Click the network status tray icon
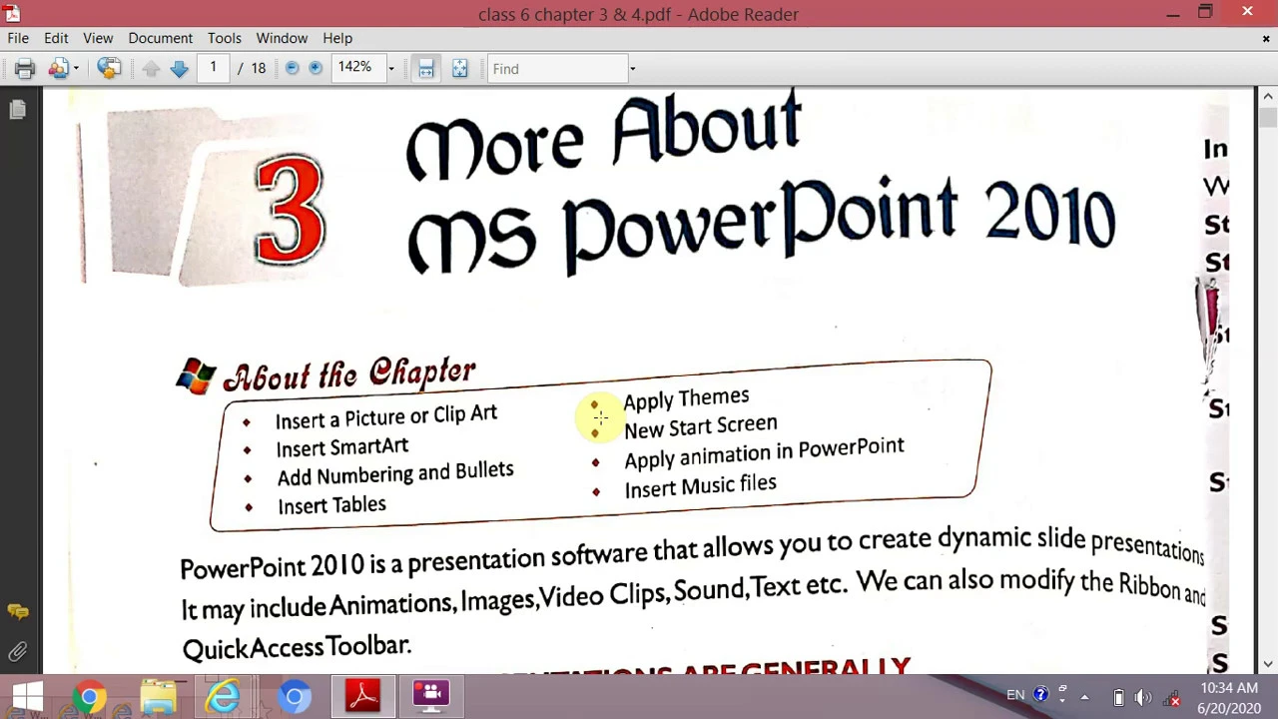 (x=1172, y=697)
